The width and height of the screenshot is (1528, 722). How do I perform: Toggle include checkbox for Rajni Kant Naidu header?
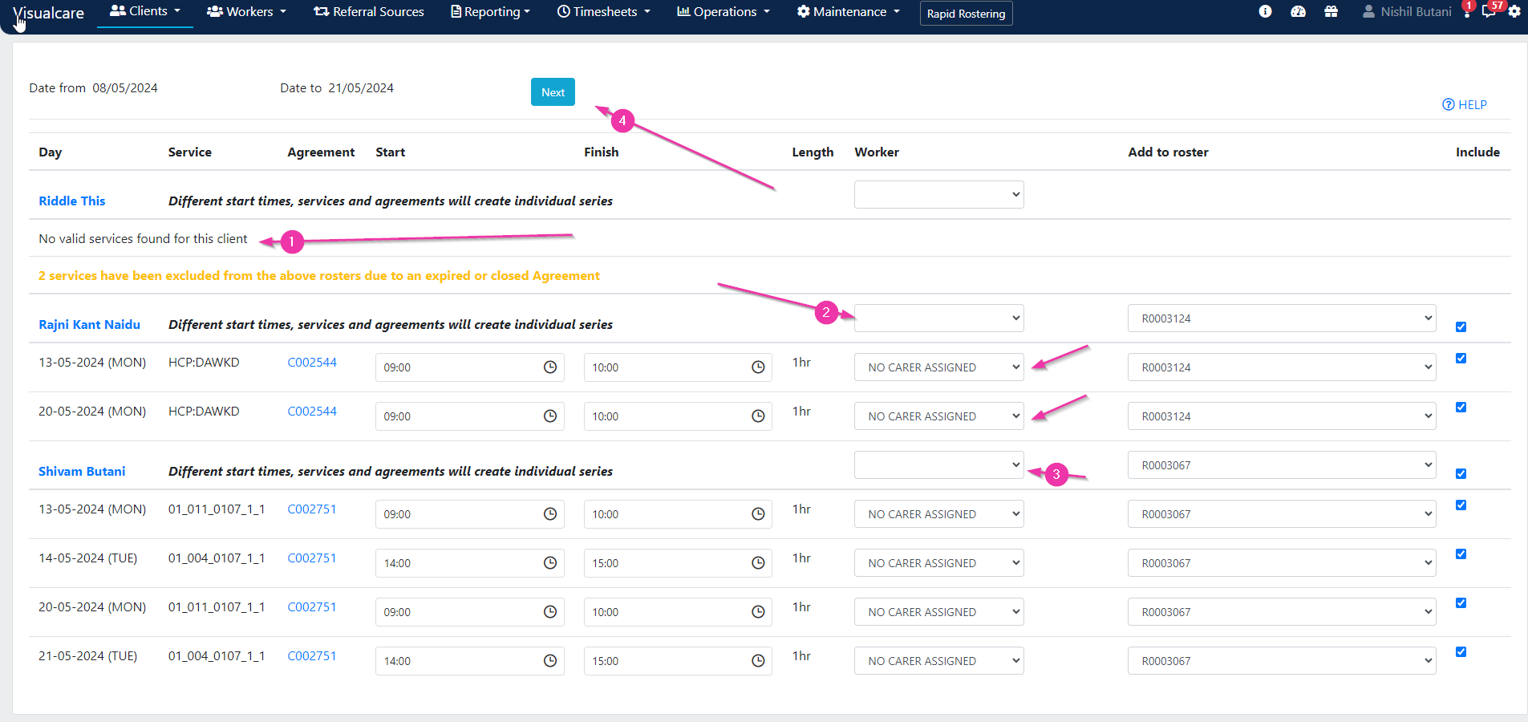[x=1461, y=327]
